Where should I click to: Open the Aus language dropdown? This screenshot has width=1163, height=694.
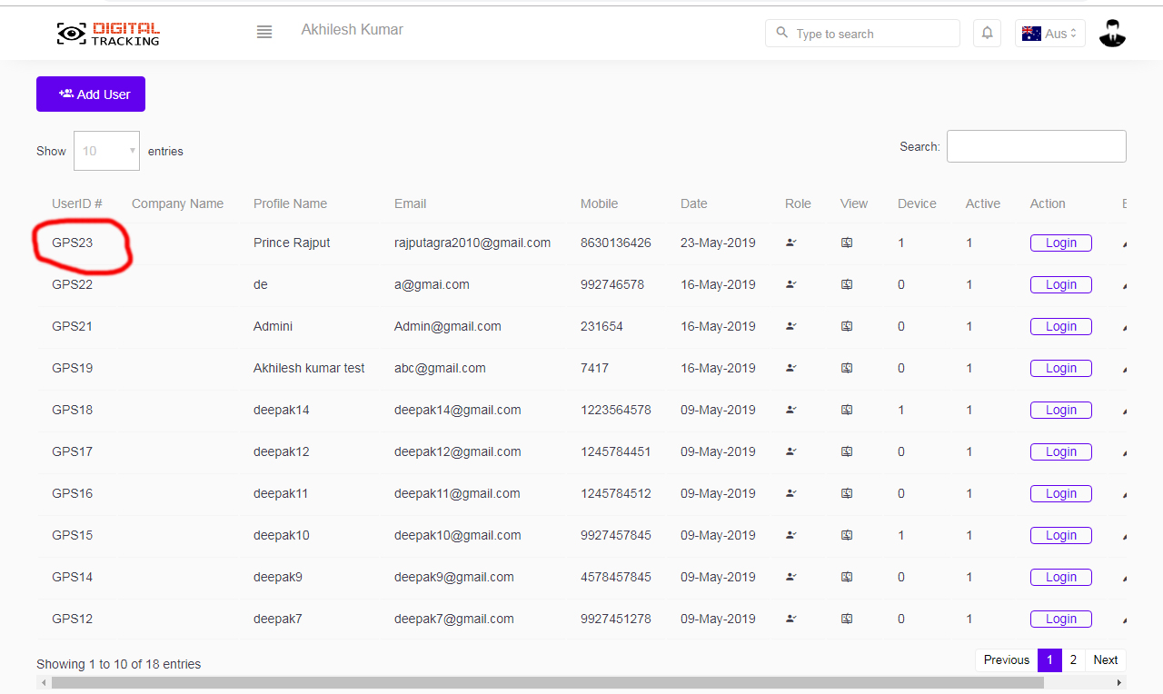pos(1049,34)
